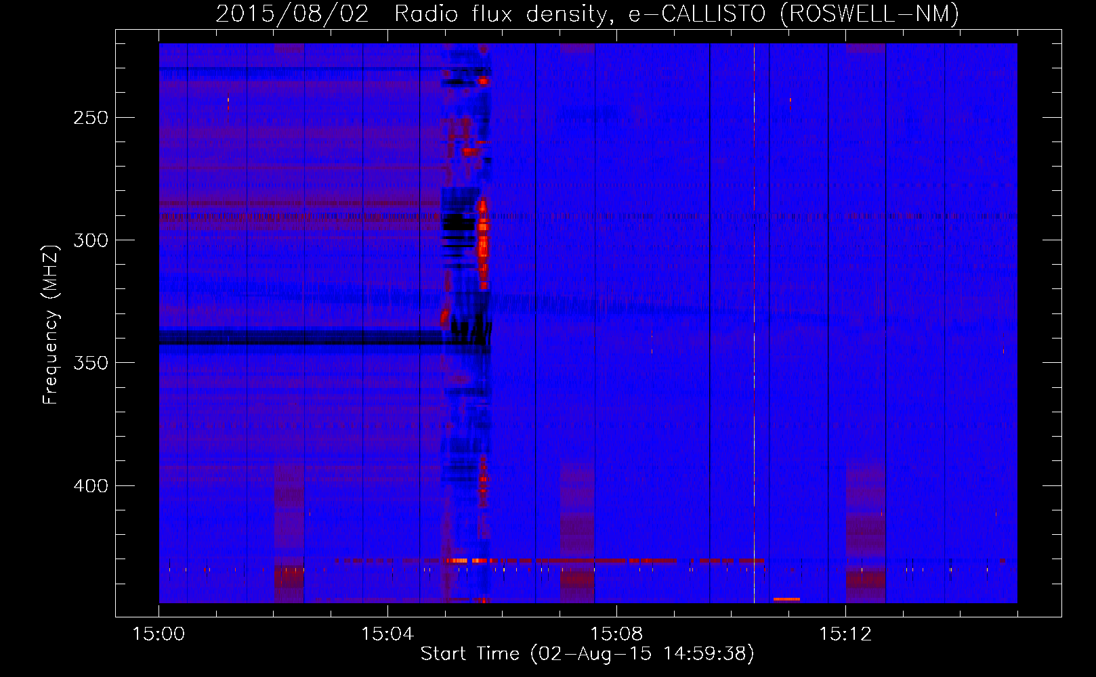1096x677 pixels.
Task: Click the 15:08 time tick label
Action: click(616, 634)
